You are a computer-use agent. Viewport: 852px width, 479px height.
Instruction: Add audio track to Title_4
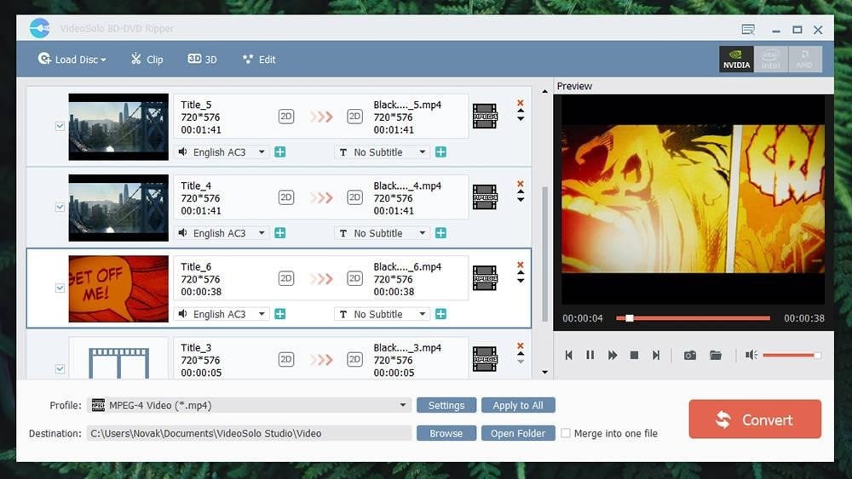click(x=279, y=233)
